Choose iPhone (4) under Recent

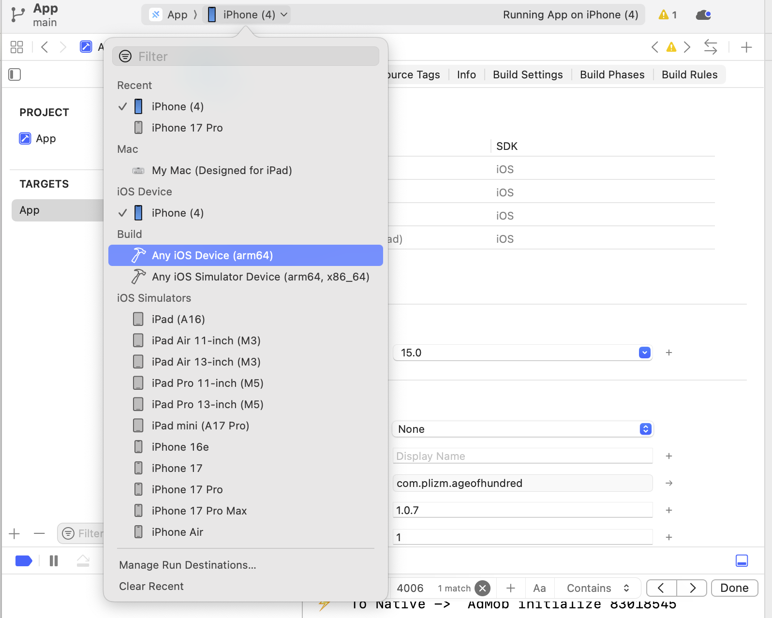coord(246,106)
